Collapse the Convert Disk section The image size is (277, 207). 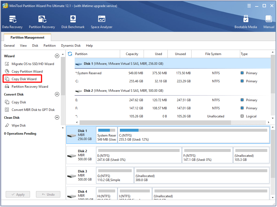tap(57, 94)
